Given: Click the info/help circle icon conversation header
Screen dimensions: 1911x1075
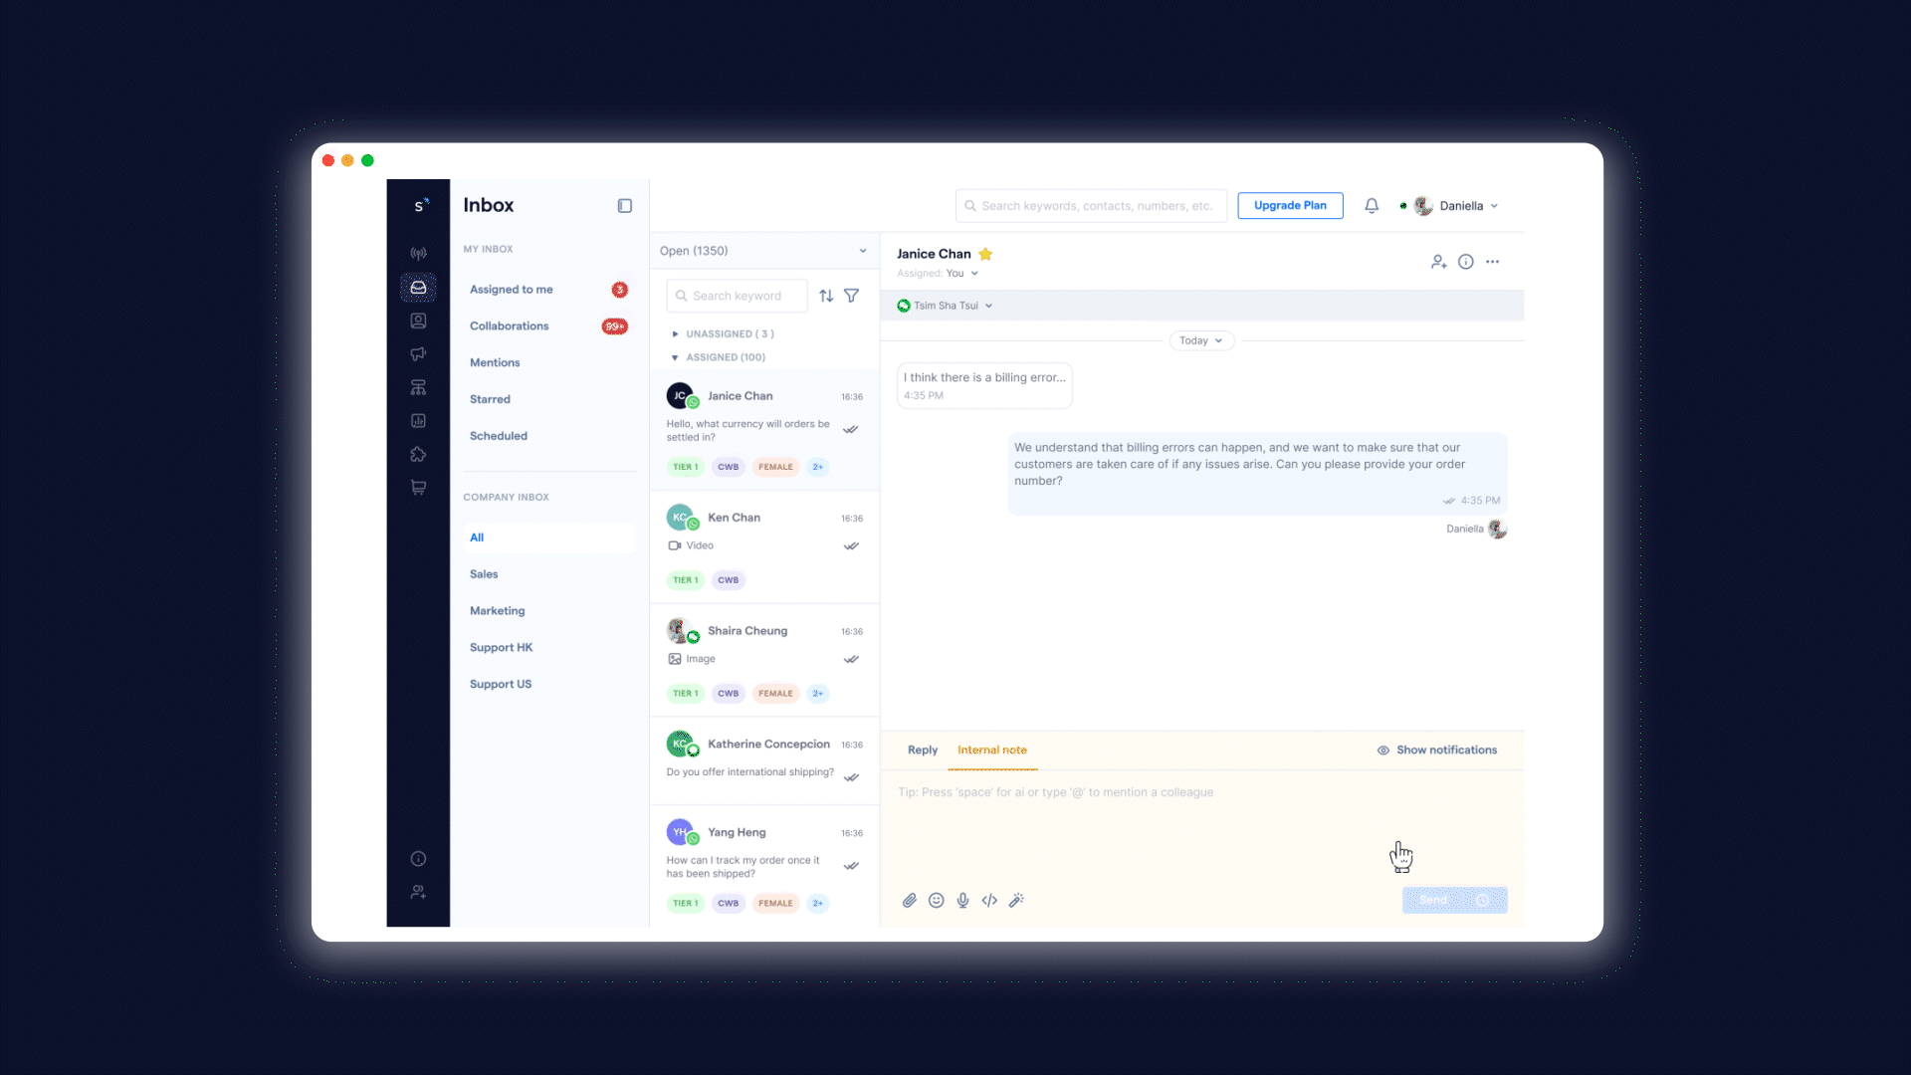Looking at the screenshot, I should coord(1466,260).
